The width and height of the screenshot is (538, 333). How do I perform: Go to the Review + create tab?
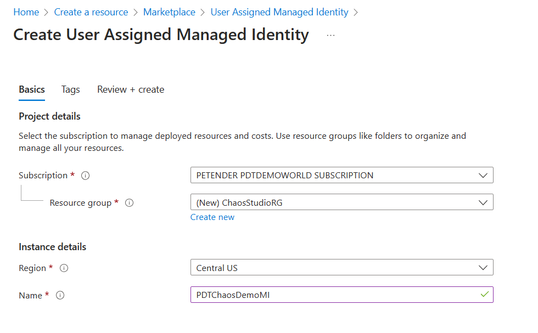[131, 89]
